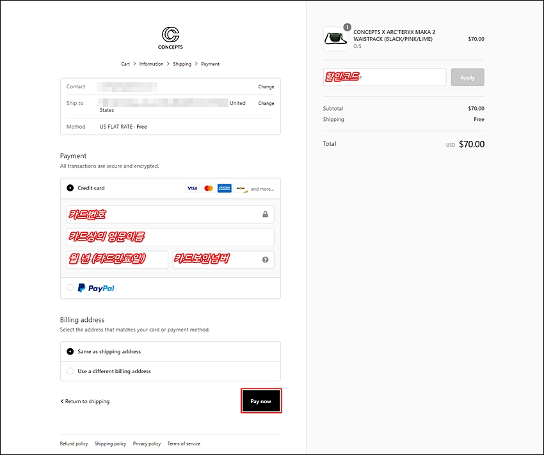Apply the discount code
544x455 pixels.
pos(468,77)
